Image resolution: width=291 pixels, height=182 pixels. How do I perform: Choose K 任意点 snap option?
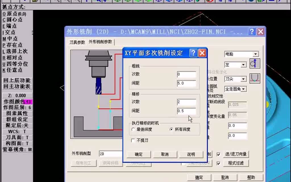[12, 70]
